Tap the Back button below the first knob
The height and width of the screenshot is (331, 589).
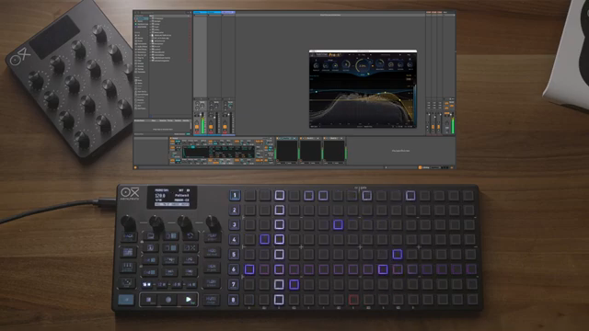click(128, 236)
